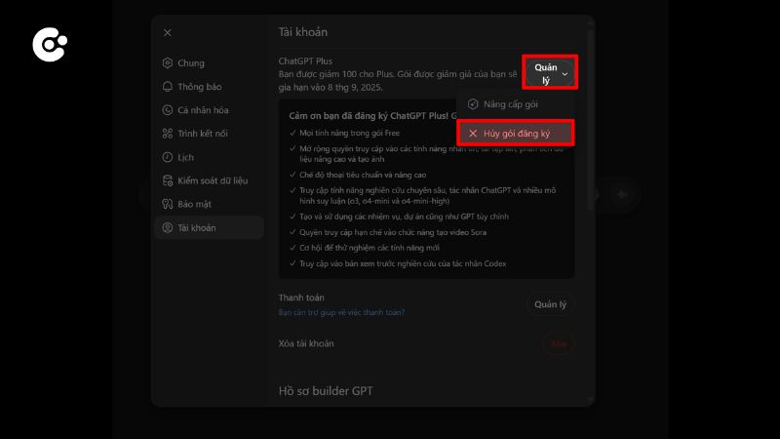Click the Tài khoản user icon
Viewport: 780px width, 439px height.
(x=168, y=228)
